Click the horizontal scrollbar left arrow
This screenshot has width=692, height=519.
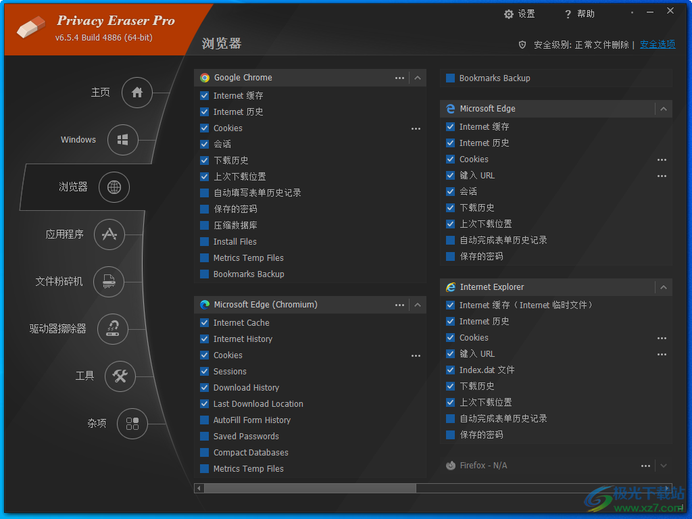click(x=199, y=487)
